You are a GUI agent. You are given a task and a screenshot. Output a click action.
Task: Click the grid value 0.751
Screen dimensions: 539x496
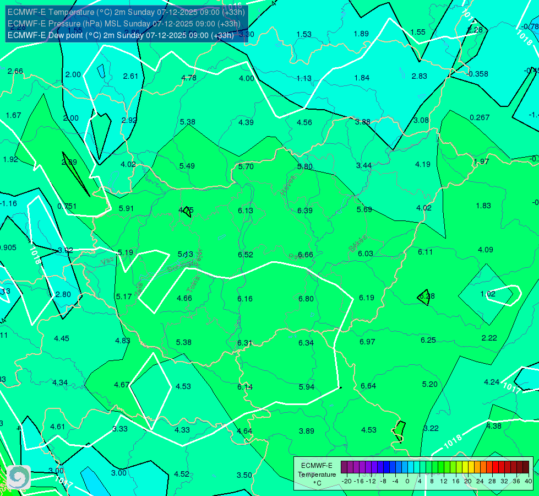pyautogui.click(x=67, y=207)
